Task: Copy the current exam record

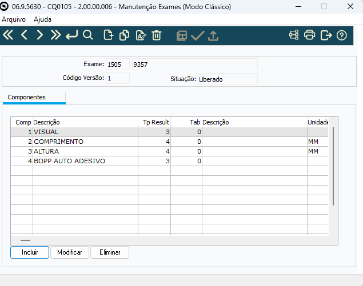Action: pyautogui.click(x=124, y=35)
